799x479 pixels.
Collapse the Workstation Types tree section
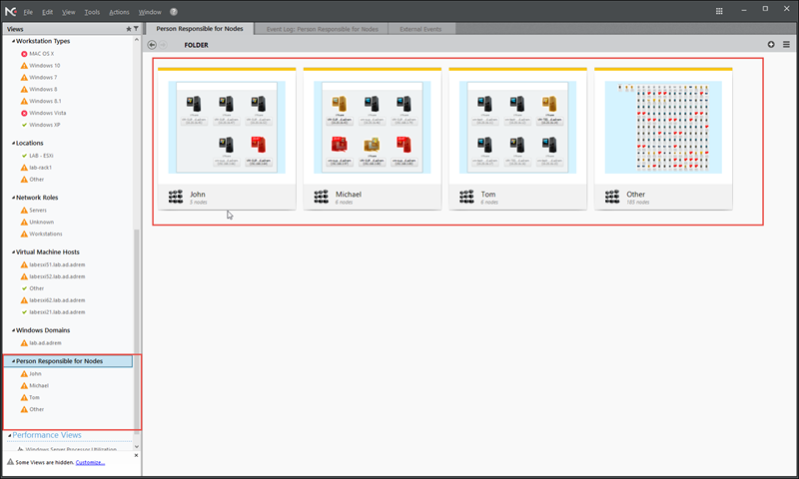click(x=13, y=41)
